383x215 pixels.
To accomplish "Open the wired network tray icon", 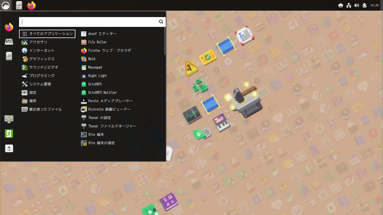I will click(349, 5).
